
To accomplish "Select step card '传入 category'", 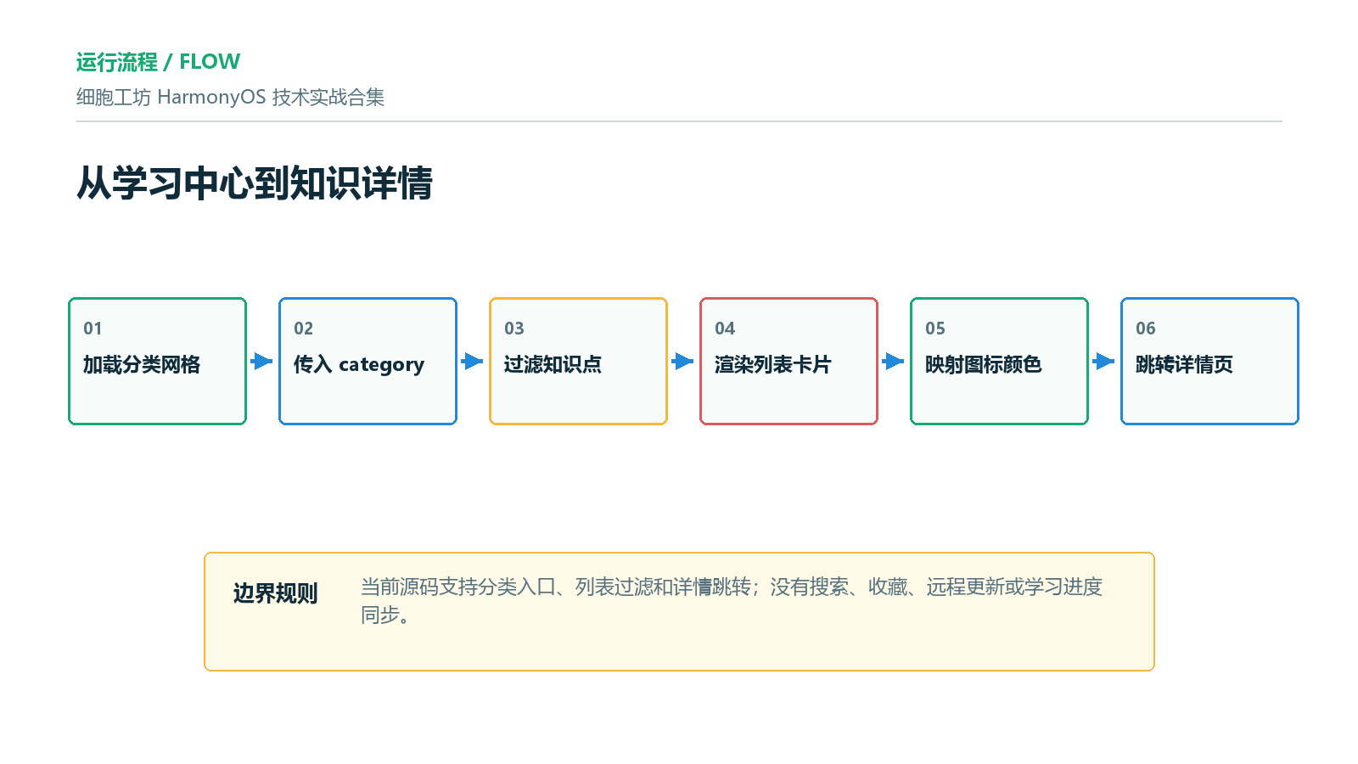I will (368, 361).
